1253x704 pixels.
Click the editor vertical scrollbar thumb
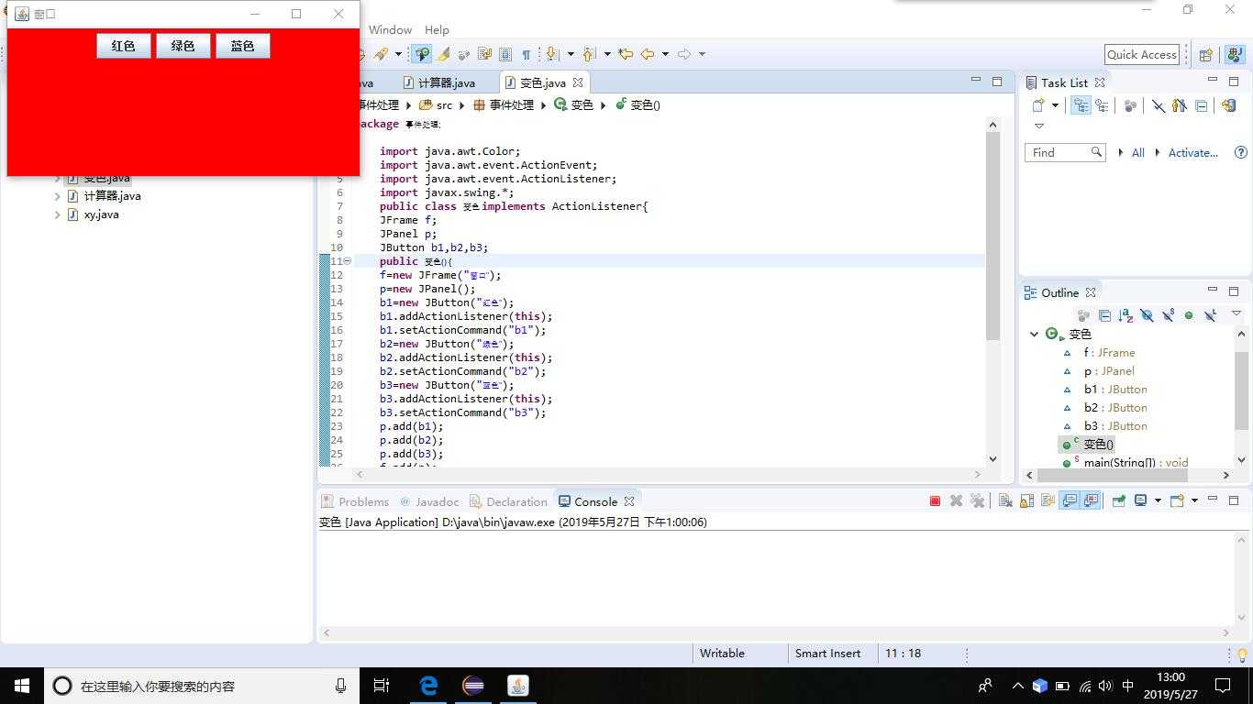992,236
